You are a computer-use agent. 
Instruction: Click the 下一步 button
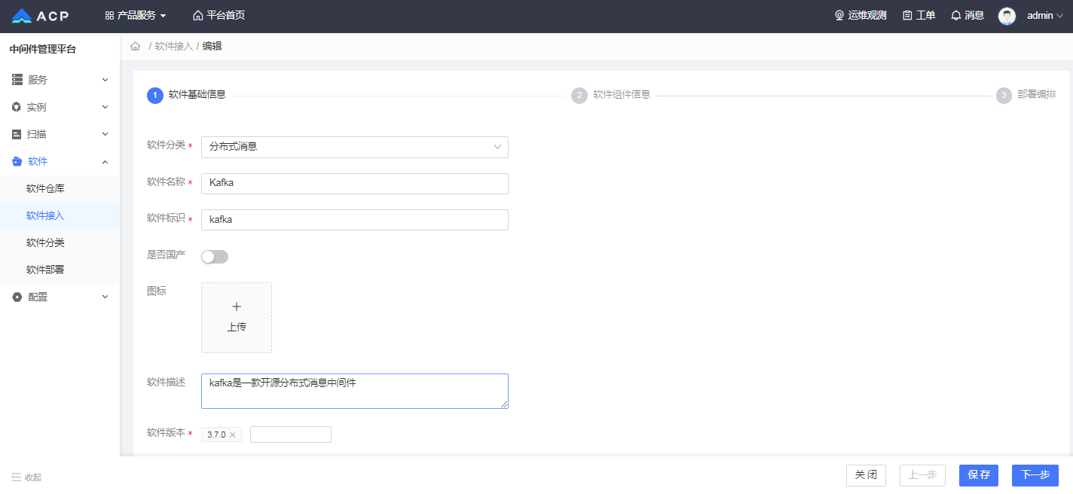click(1035, 475)
